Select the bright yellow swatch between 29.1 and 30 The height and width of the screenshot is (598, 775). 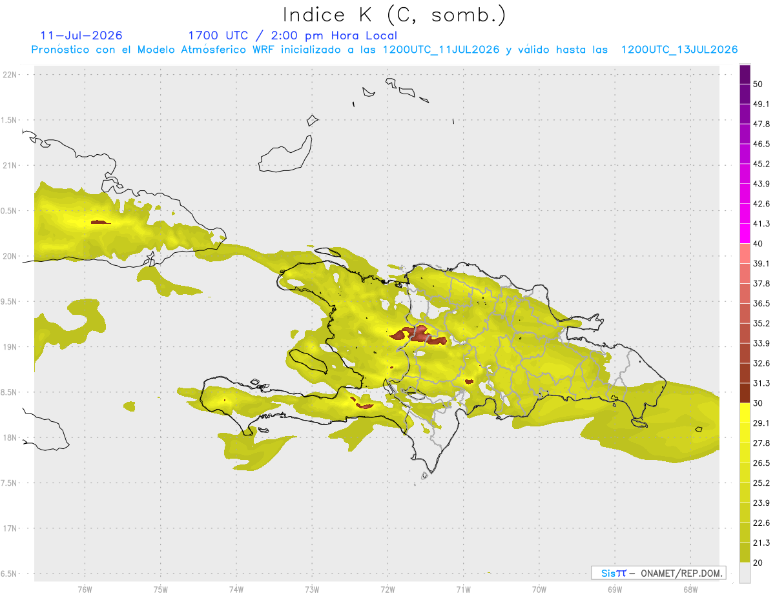tap(745, 413)
